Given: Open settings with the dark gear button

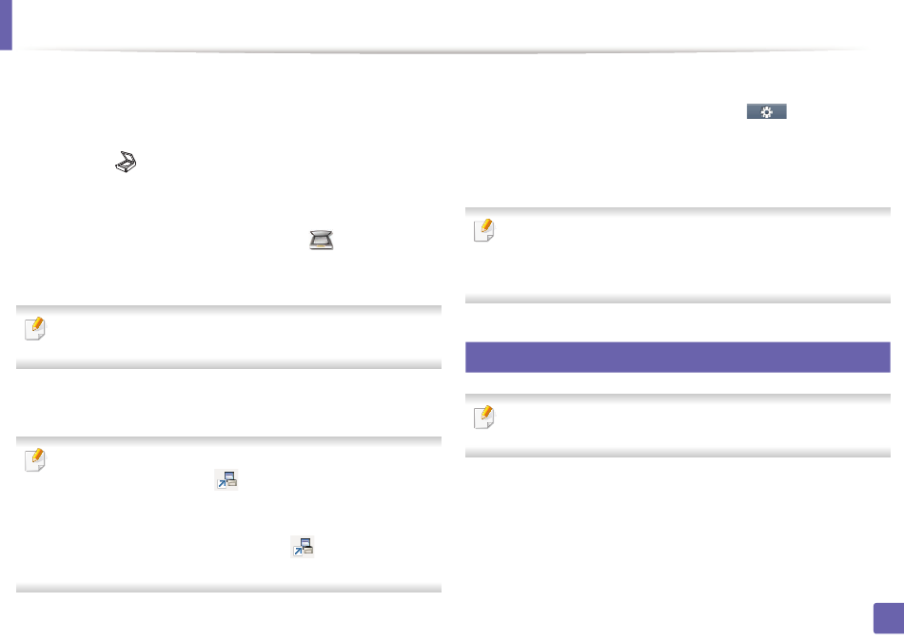Looking at the screenshot, I should tap(766, 111).
